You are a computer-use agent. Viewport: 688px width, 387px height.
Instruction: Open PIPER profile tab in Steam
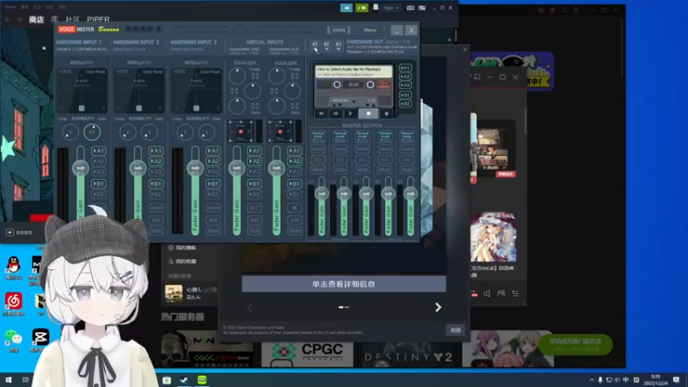pos(98,19)
